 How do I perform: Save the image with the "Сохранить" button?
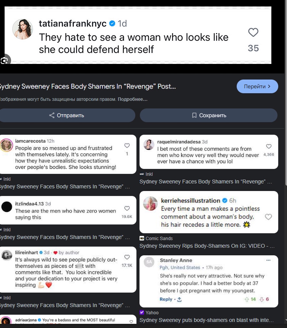208,115
